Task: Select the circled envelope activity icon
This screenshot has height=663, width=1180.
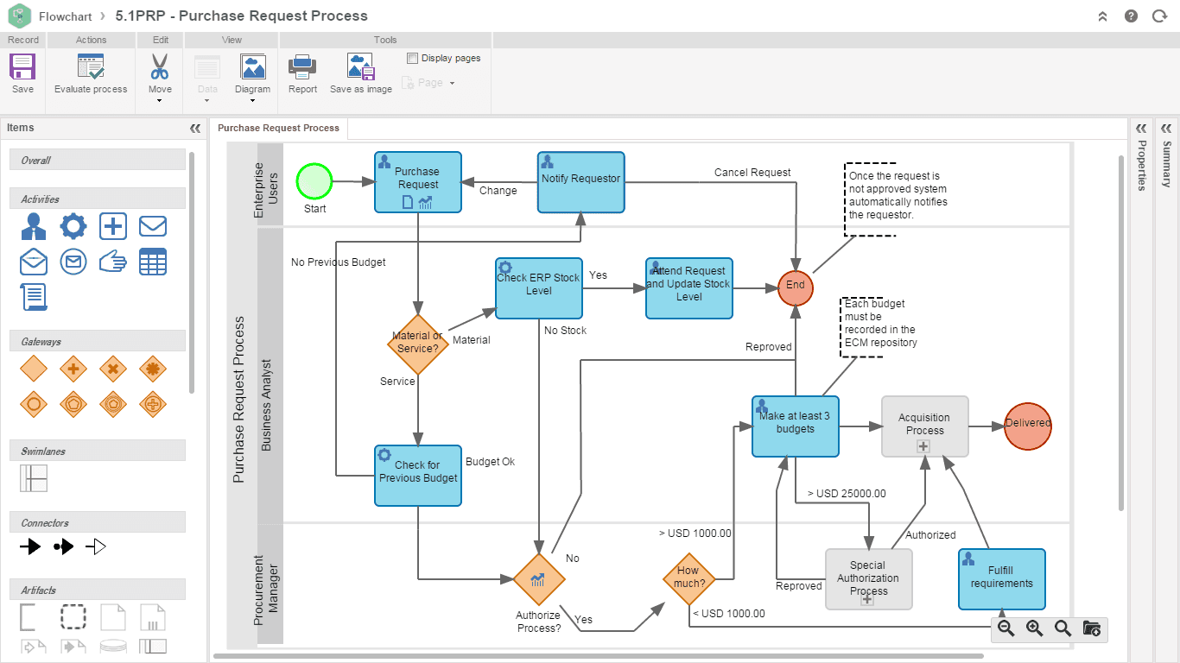Action: (73, 262)
